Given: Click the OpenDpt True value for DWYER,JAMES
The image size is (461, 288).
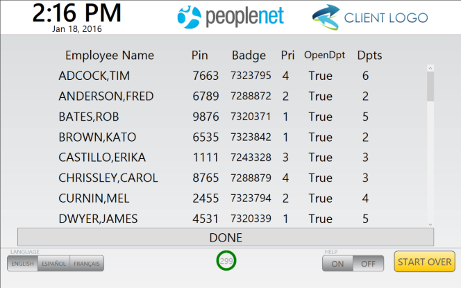Looking at the screenshot, I should point(321,219).
